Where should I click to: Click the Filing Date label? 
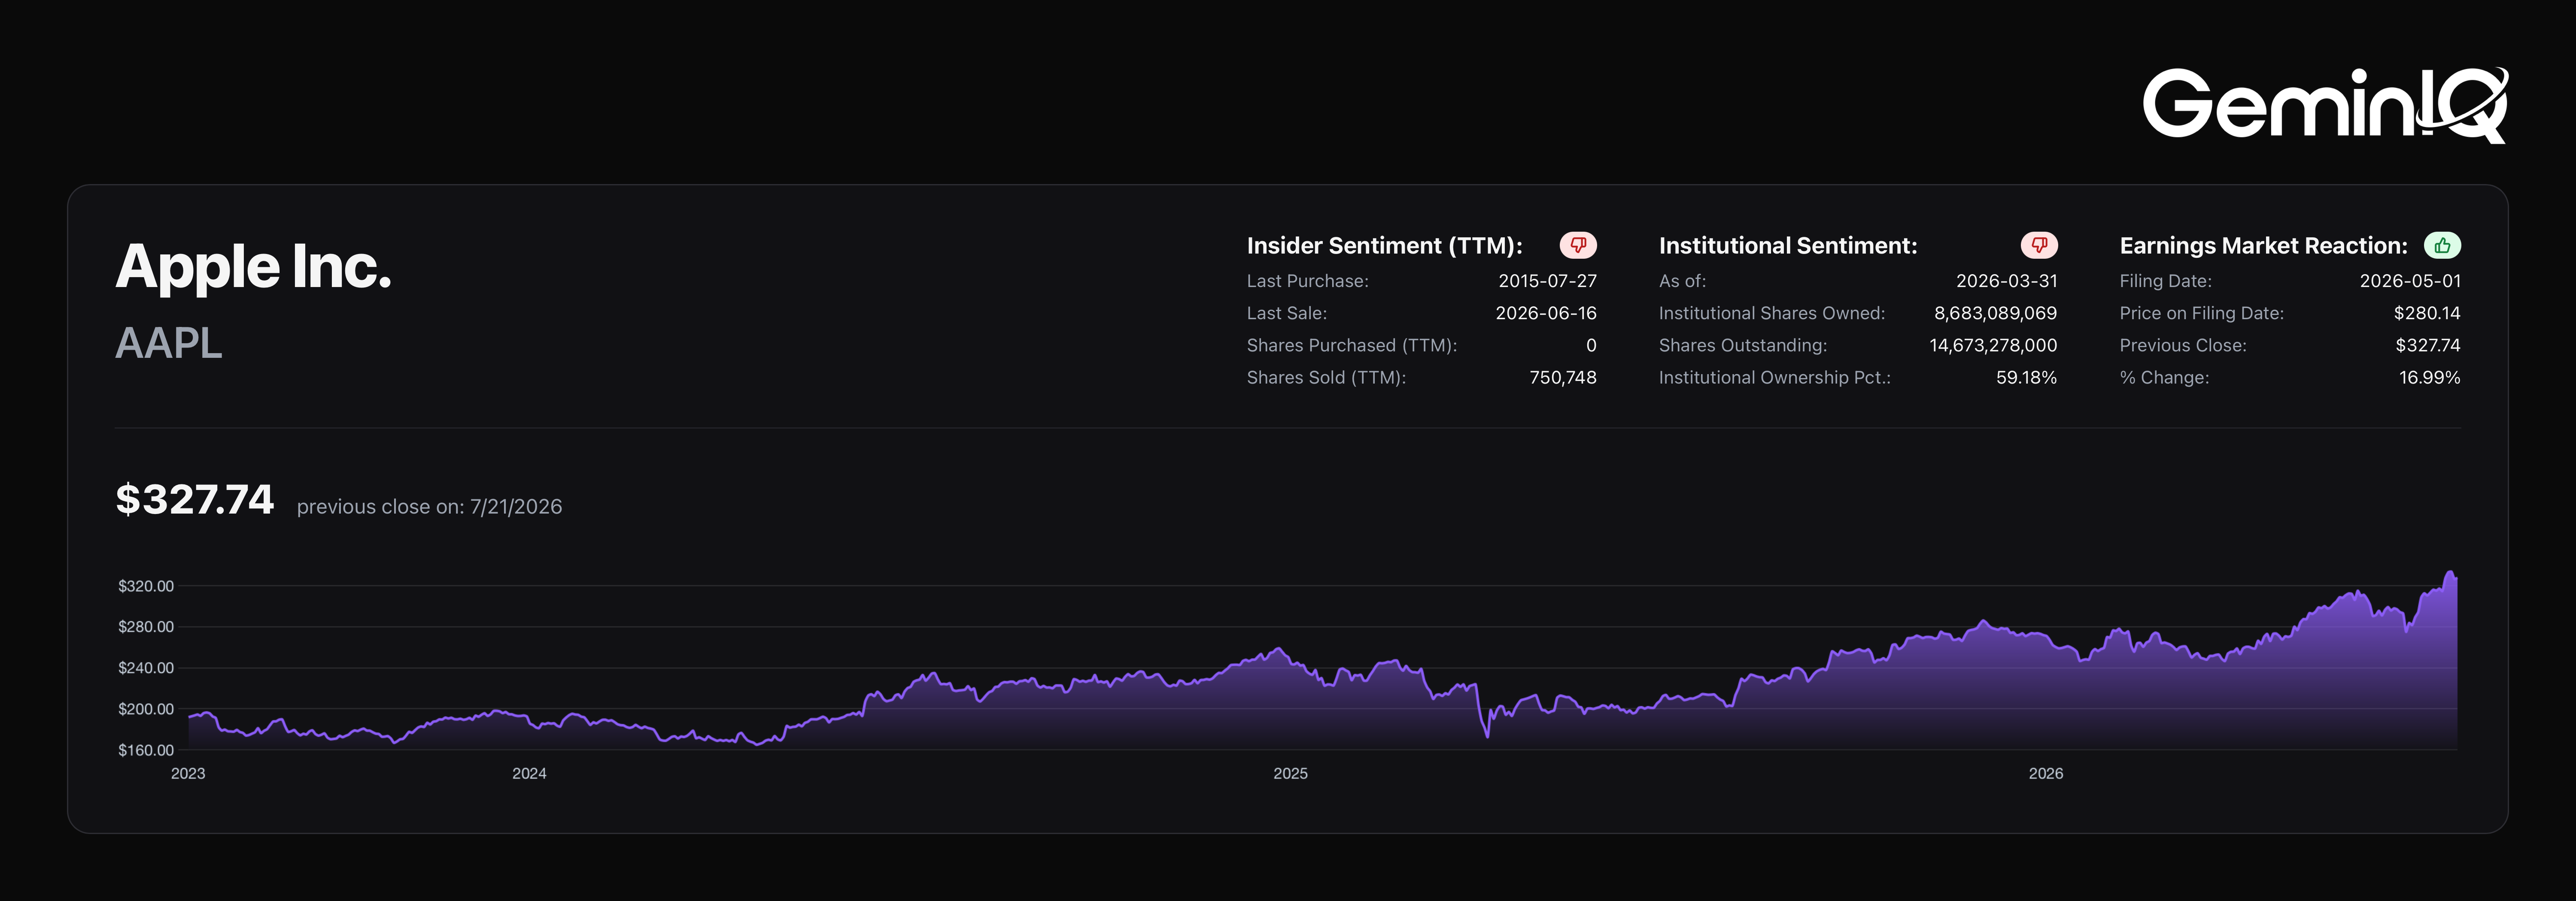coord(2165,282)
